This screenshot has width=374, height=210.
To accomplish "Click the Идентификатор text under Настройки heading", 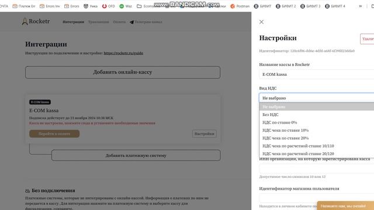I will 307,51.
